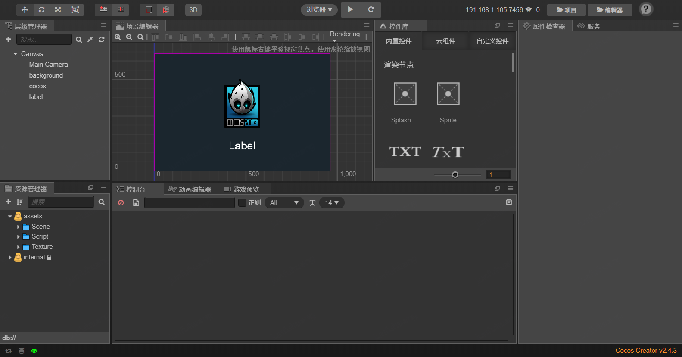Switch to 云组件 tab

pyautogui.click(x=445, y=41)
